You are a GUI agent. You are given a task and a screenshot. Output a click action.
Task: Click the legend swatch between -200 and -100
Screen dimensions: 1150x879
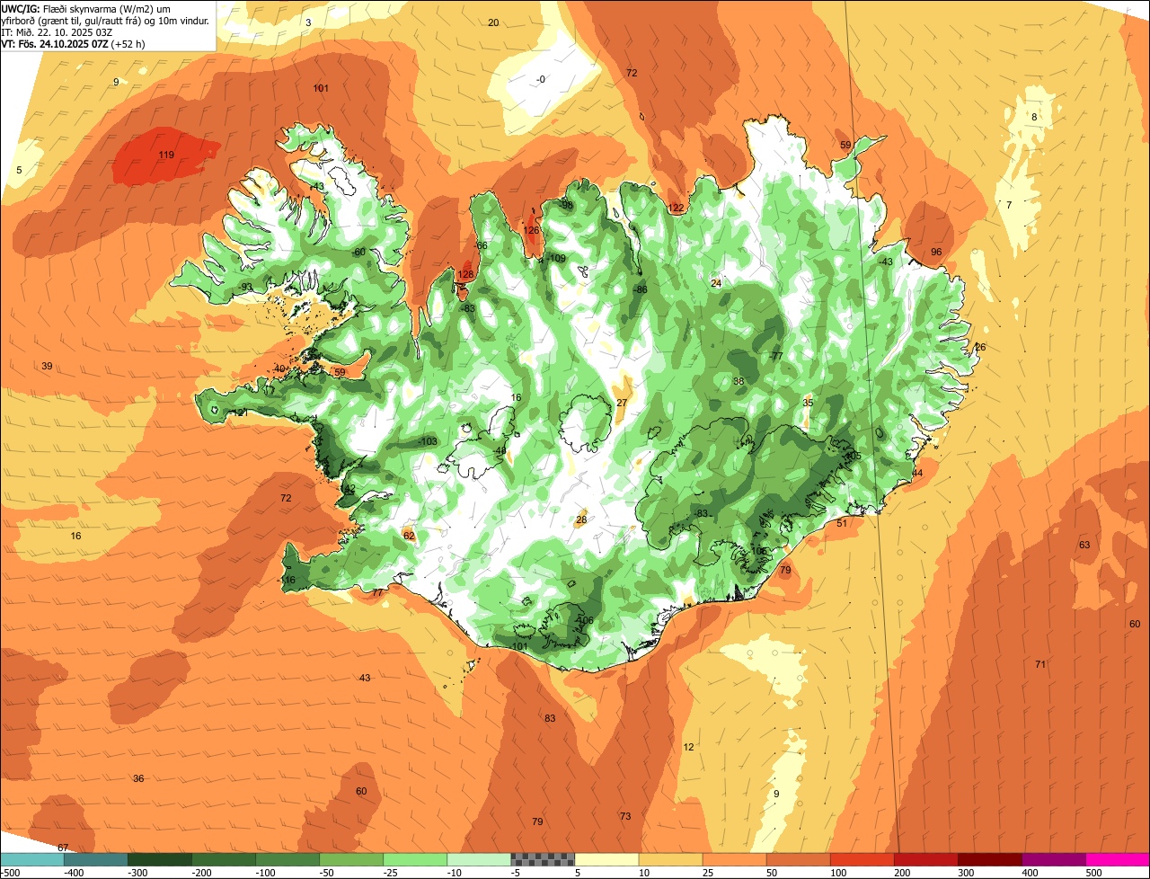(x=223, y=859)
